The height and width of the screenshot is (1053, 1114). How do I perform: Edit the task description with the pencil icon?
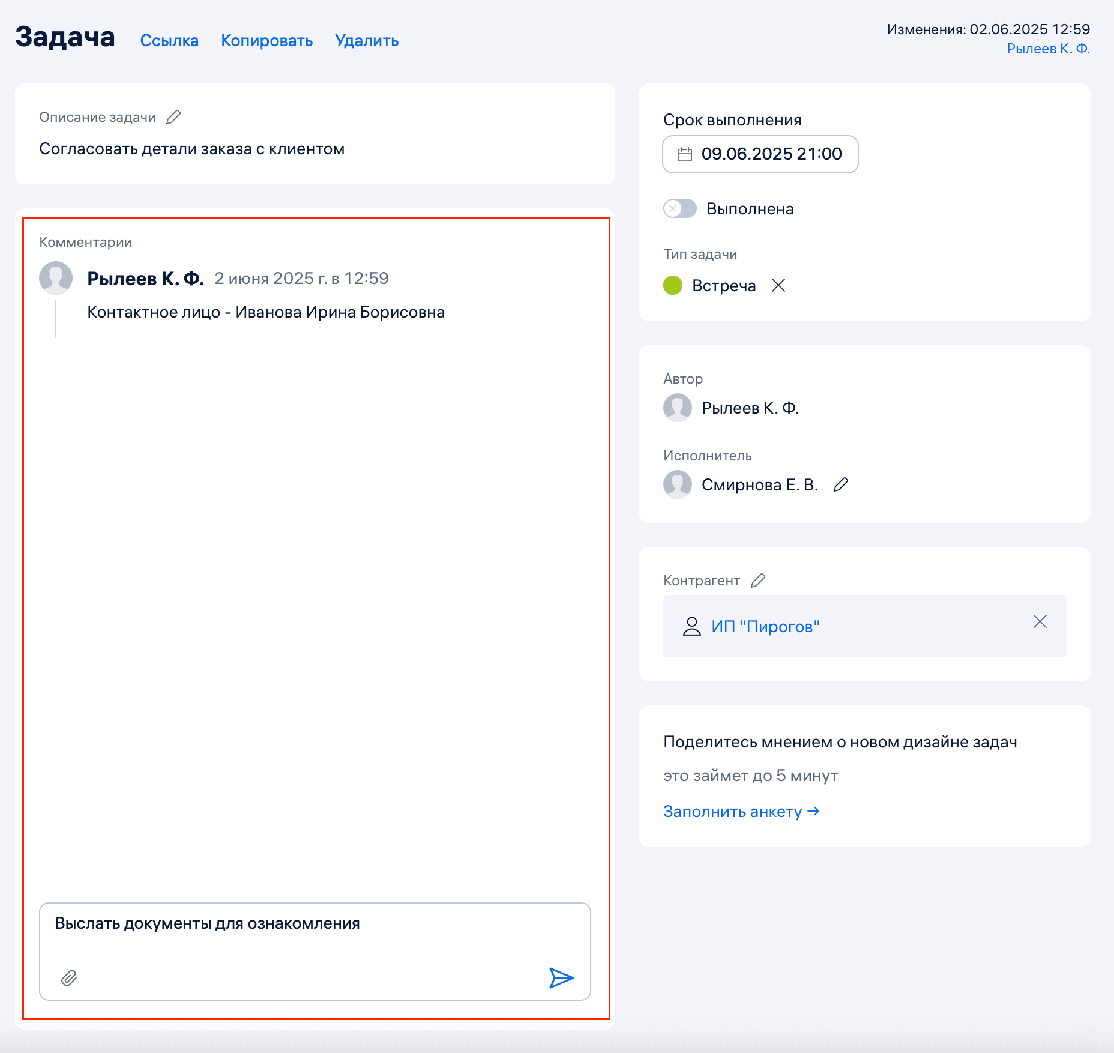(173, 117)
